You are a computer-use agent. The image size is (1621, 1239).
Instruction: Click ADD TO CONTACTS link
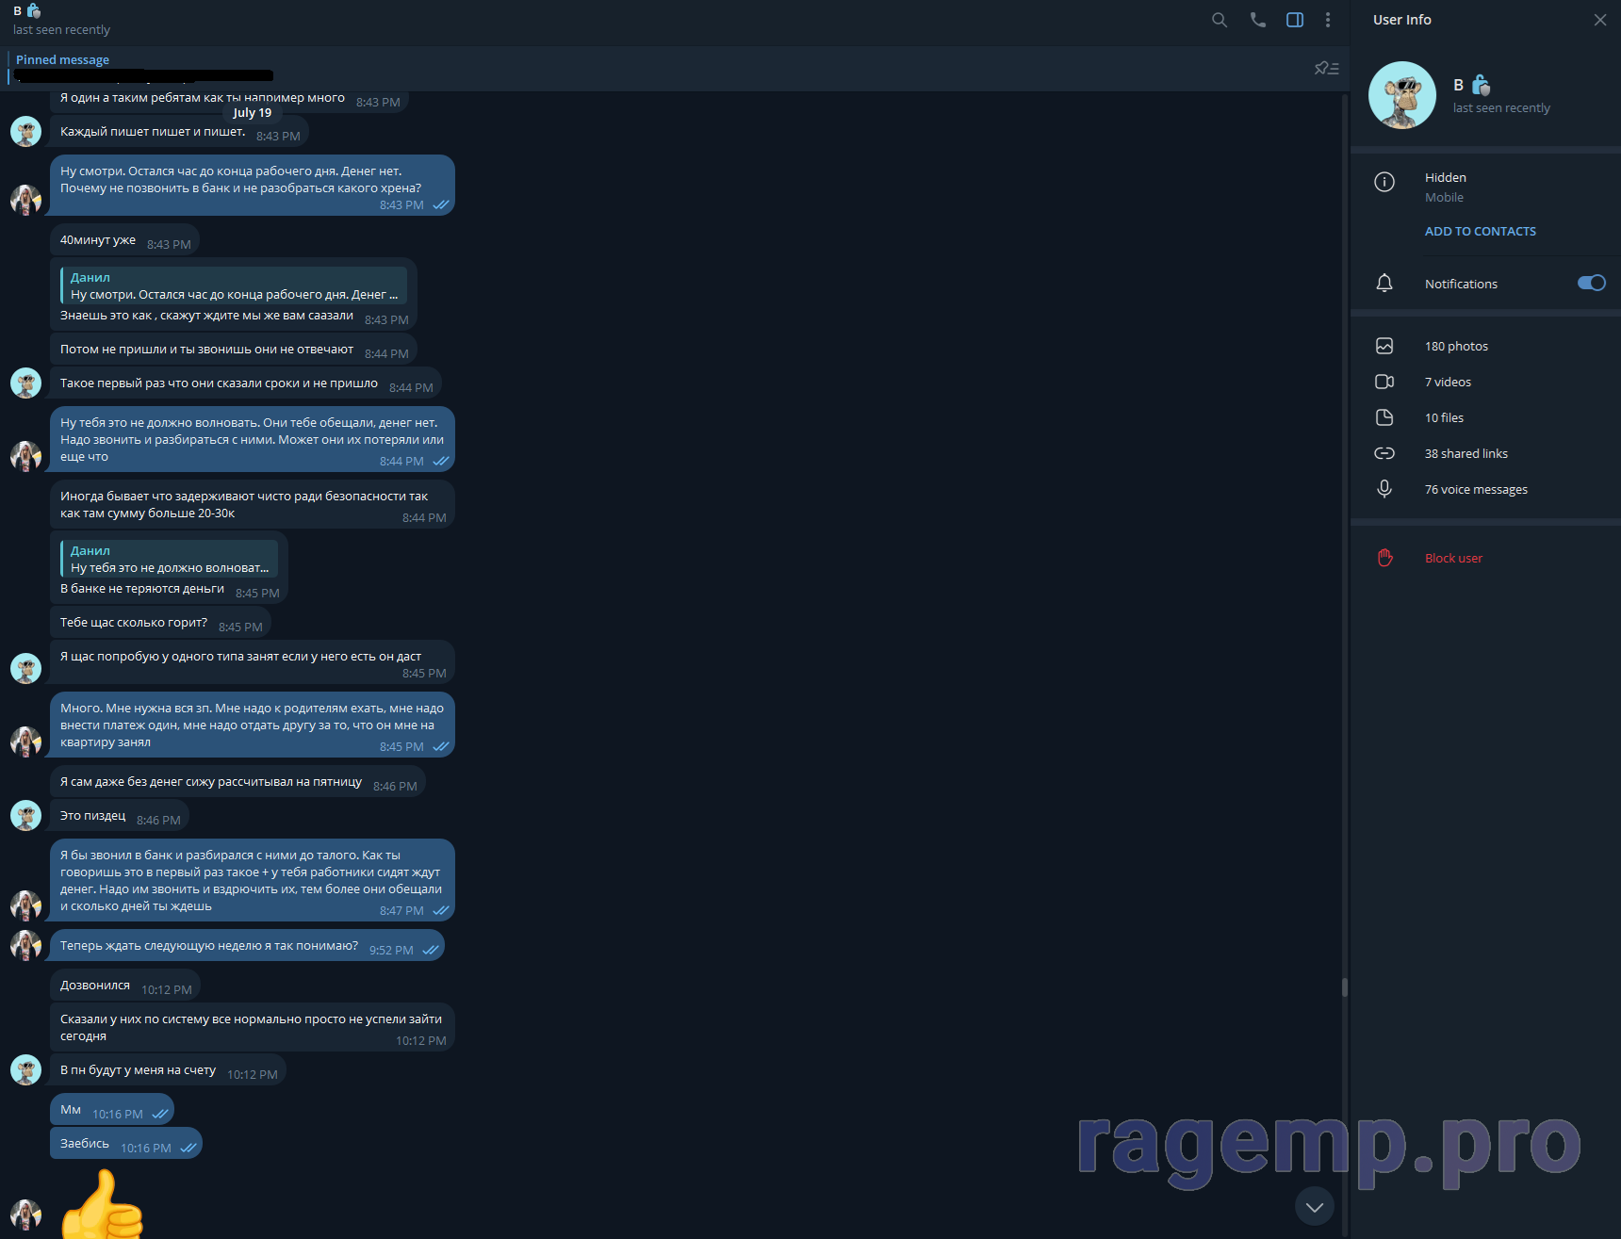tap(1480, 231)
